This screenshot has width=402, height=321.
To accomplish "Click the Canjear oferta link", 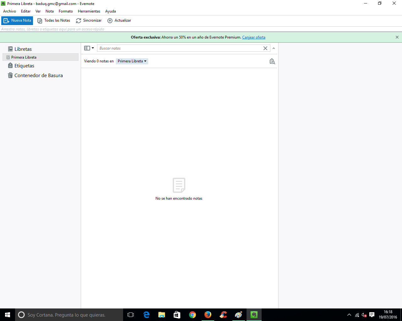I will 253,37.
